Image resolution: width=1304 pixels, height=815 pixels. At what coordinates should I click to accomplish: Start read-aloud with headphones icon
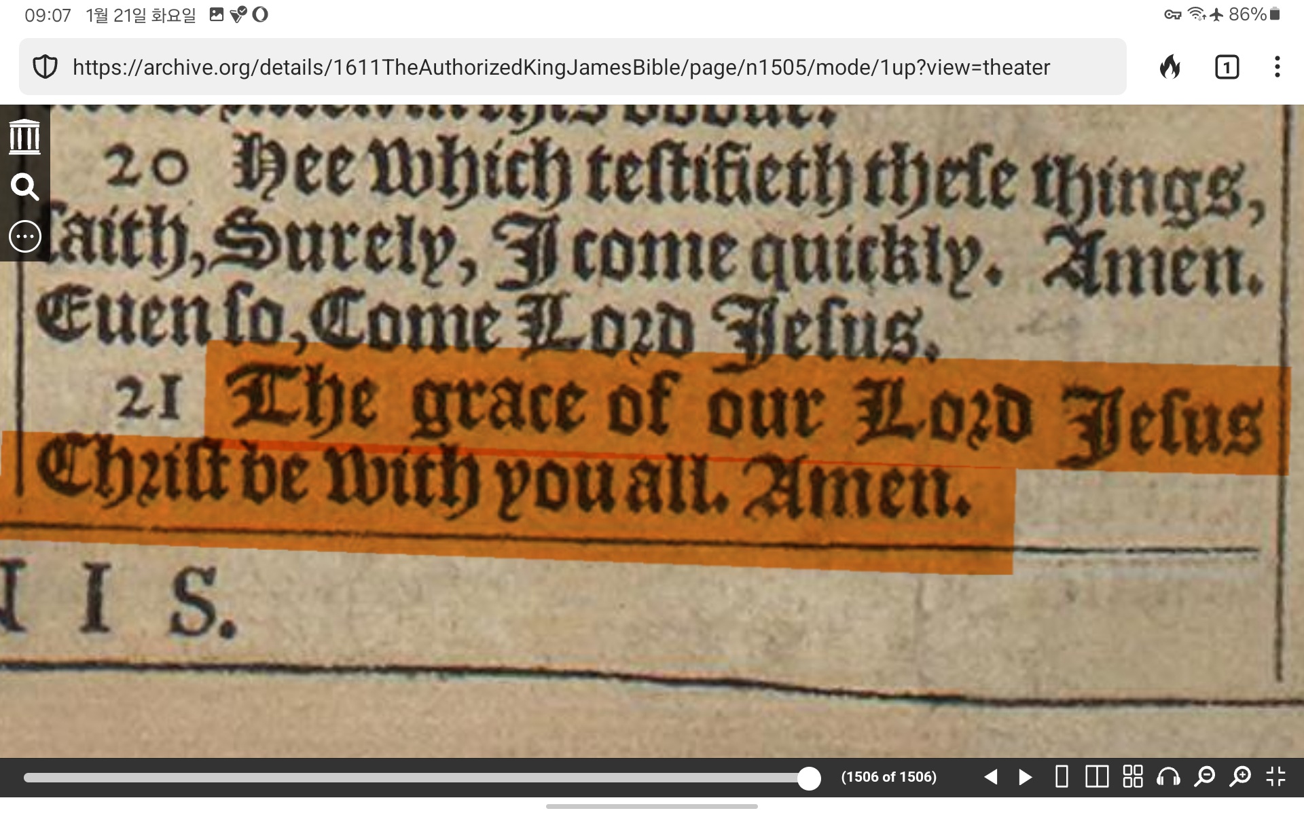[1169, 776]
